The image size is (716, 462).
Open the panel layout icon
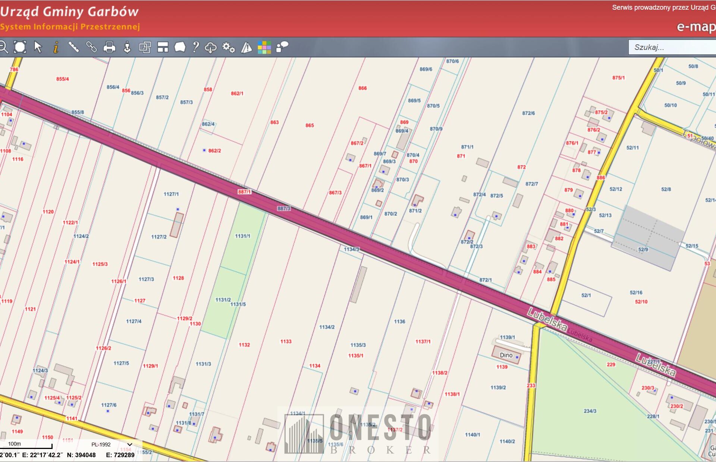[x=163, y=47]
